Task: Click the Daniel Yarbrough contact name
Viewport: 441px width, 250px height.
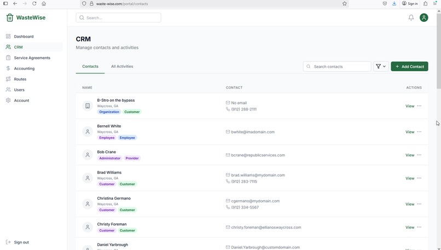Action: 113,245
